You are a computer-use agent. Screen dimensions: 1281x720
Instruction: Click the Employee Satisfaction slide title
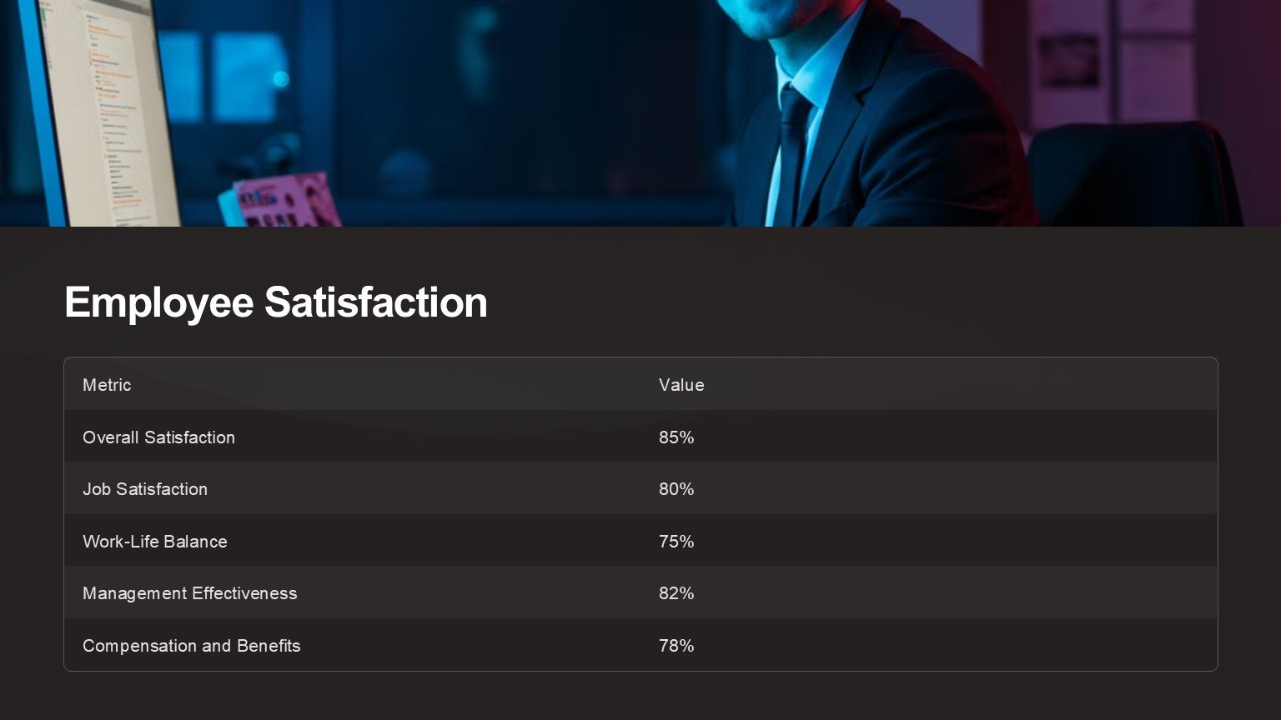point(276,302)
